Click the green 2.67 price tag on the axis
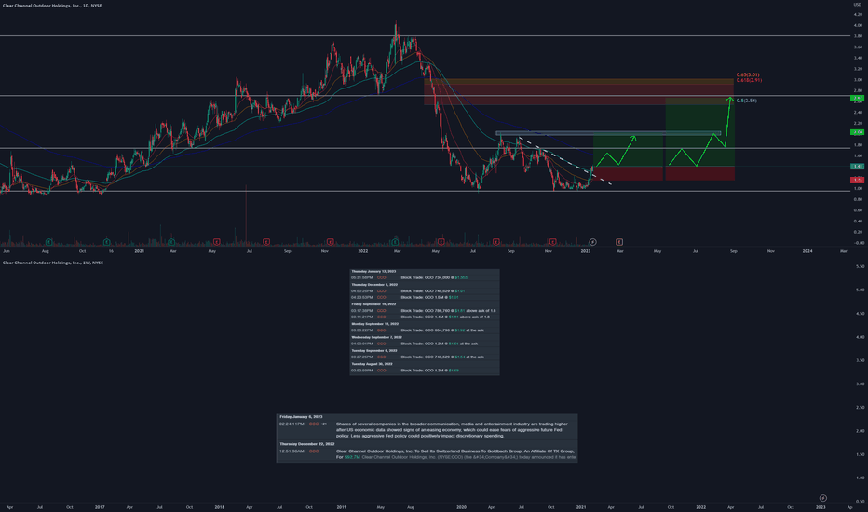 click(858, 98)
